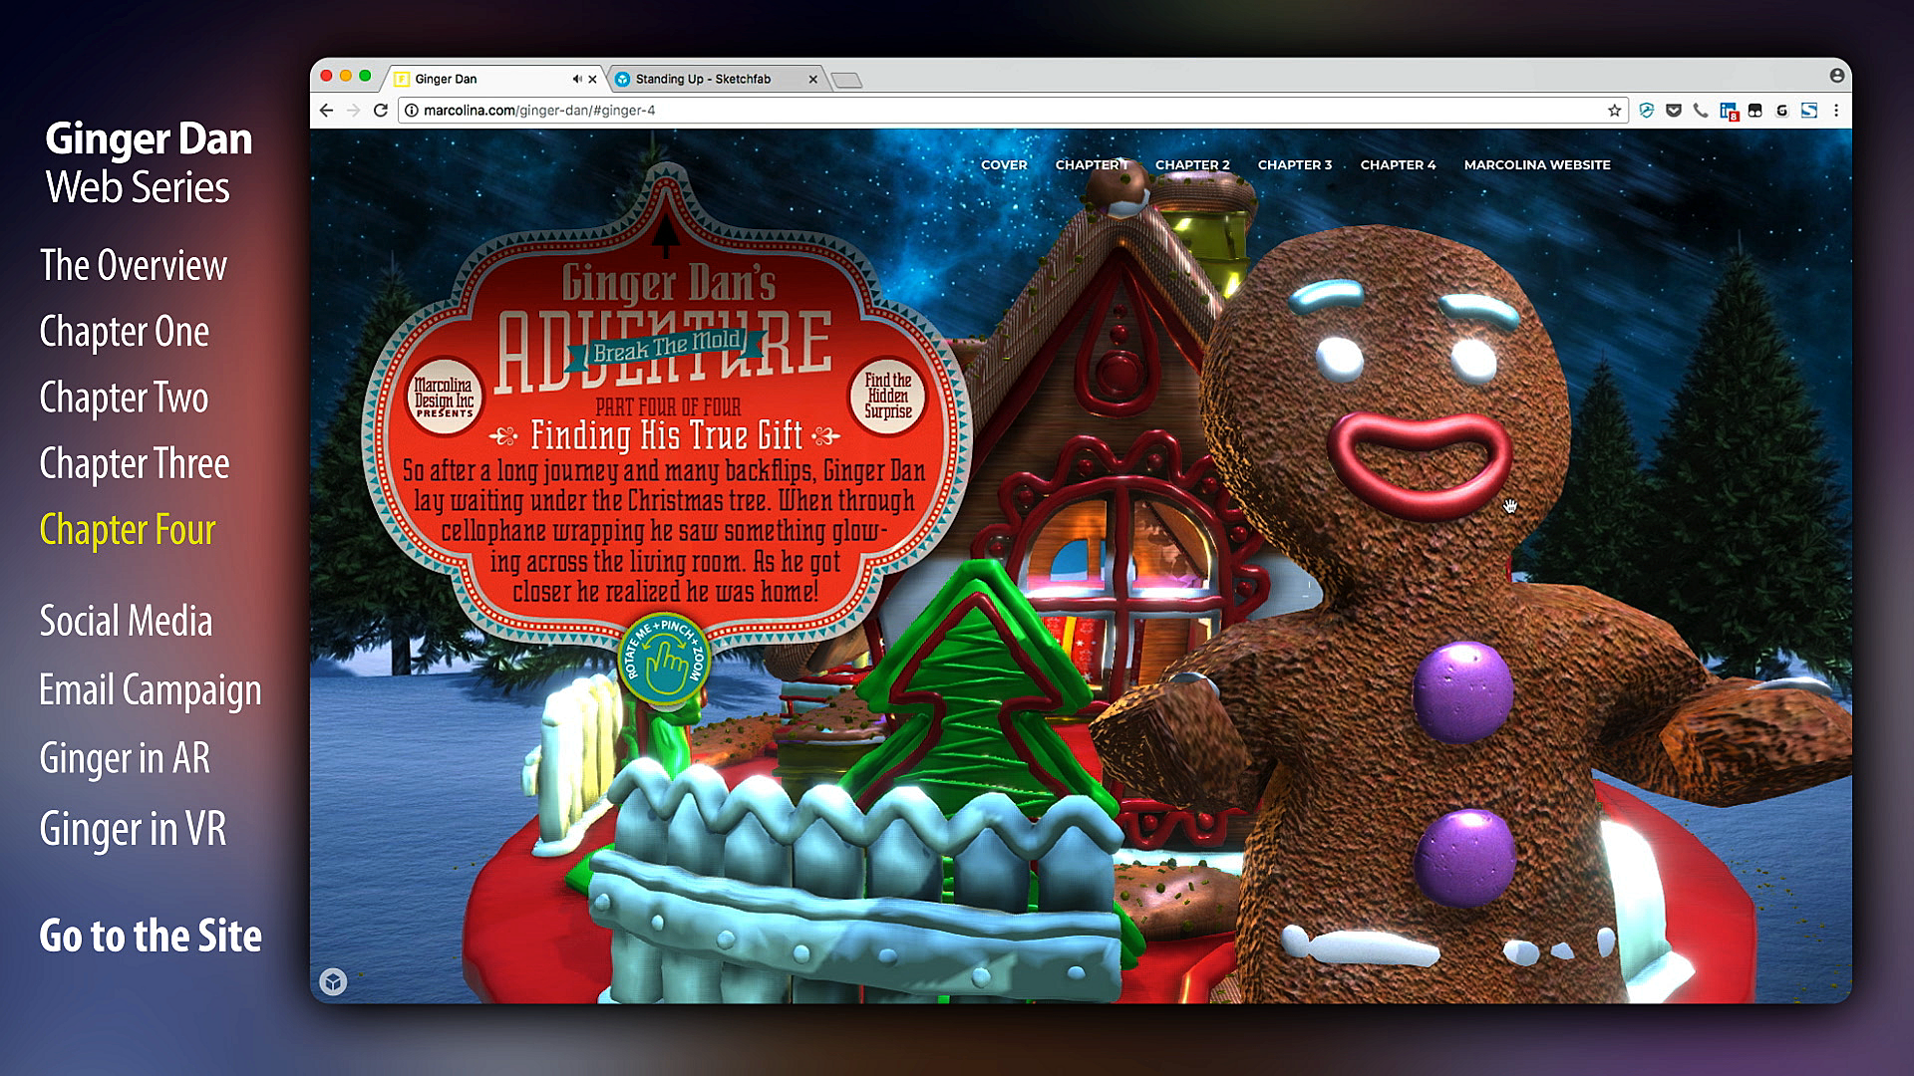The image size is (1914, 1076).
Task: Close the Ginger Dan tab
Action: (x=592, y=79)
